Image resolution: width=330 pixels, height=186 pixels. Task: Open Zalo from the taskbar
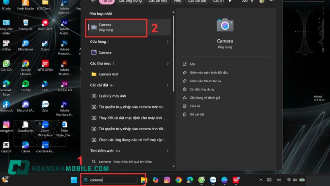(x=213, y=180)
